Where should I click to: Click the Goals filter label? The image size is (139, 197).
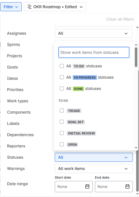[12, 67]
